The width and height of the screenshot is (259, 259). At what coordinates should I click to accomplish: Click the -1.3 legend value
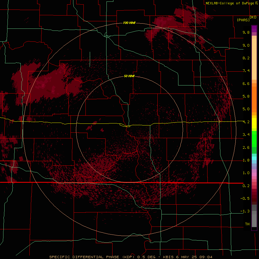[245, 212]
